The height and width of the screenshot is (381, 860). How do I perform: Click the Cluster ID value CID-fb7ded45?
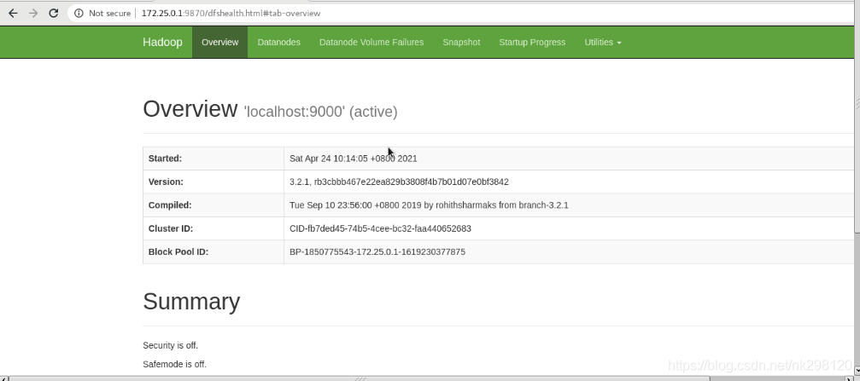pyautogui.click(x=380, y=228)
